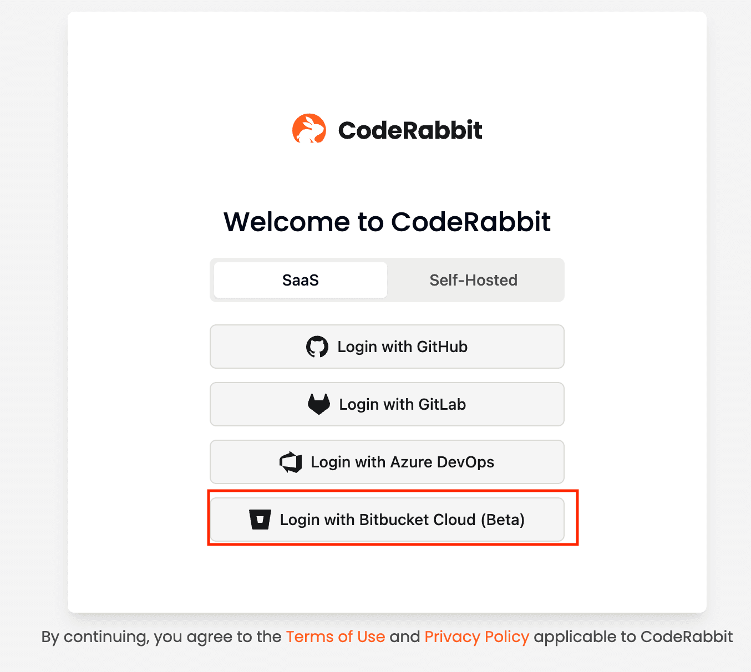Click the red highlight border around Bitbucket
Image resolution: width=751 pixels, height=672 pixels.
(x=577, y=517)
